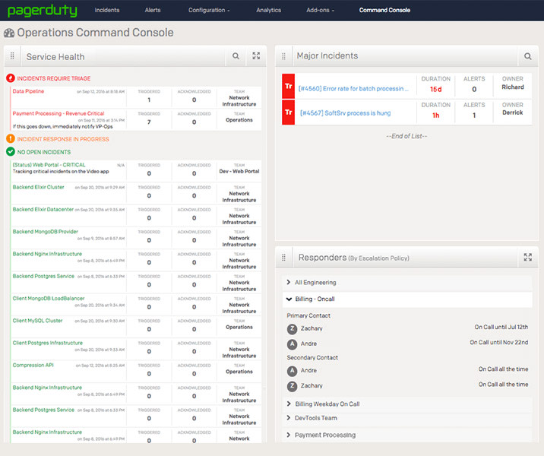The height and width of the screenshot is (456, 544).
Task: Click Zachary's avatar under Primary Contact
Action: point(292,328)
